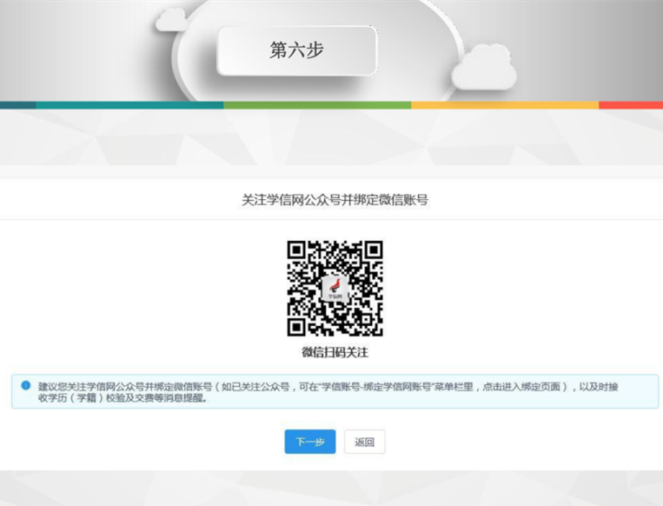Click the small cloud icon at top left

coord(172,19)
